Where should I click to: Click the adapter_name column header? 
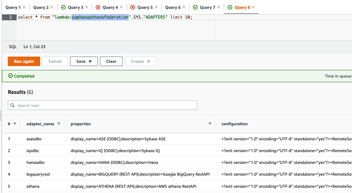(40, 124)
